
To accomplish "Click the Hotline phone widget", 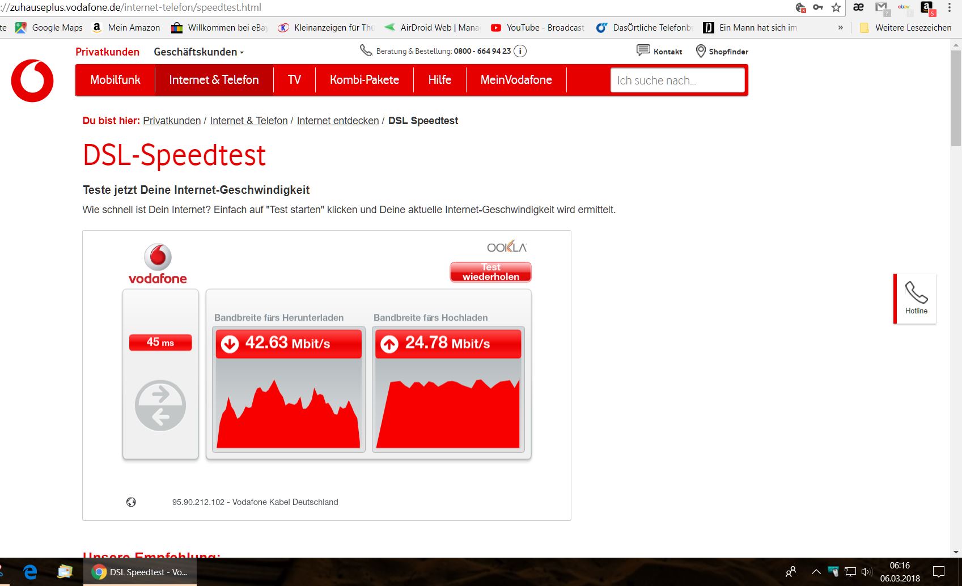I will point(916,299).
